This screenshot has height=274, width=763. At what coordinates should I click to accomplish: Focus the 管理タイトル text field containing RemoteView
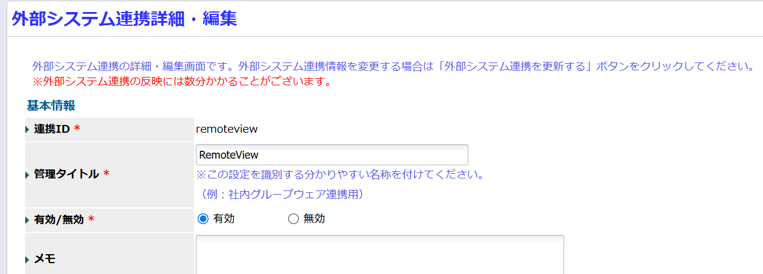click(x=332, y=154)
